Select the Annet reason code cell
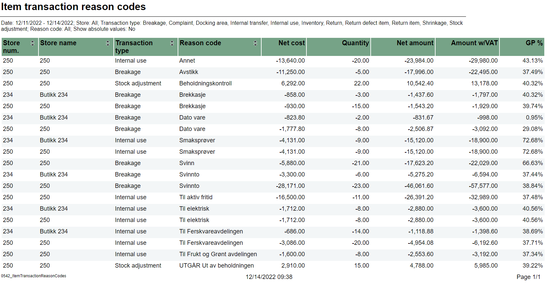Screen dimensions: 555x288 187,61
